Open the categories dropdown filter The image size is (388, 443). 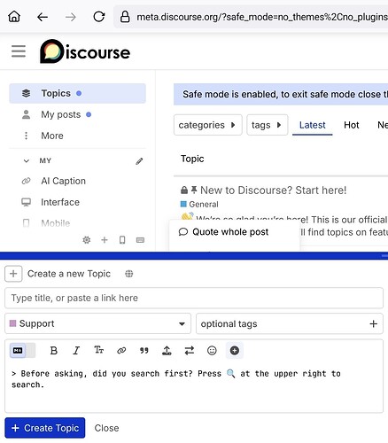pyautogui.click(x=208, y=125)
